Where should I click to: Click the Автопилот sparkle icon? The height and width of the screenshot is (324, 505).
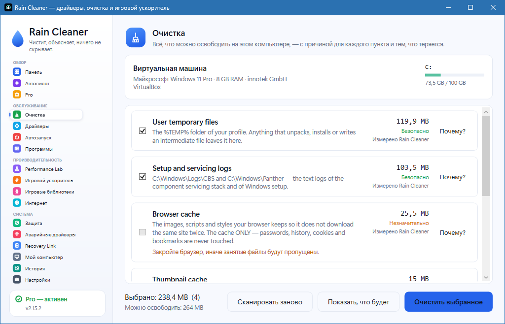pyautogui.click(x=17, y=83)
